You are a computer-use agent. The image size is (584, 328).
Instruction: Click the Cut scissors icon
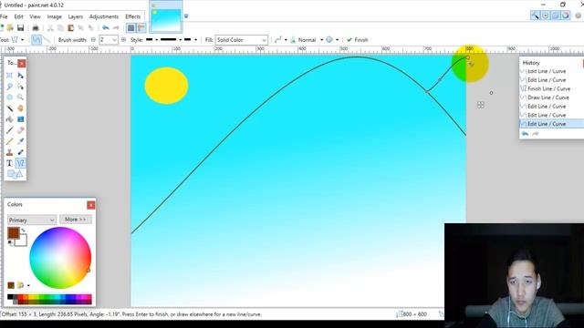click(x=50, y=28)
